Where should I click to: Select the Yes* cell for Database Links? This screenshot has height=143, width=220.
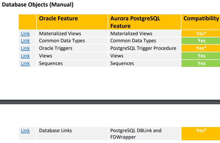pos(201,131)
